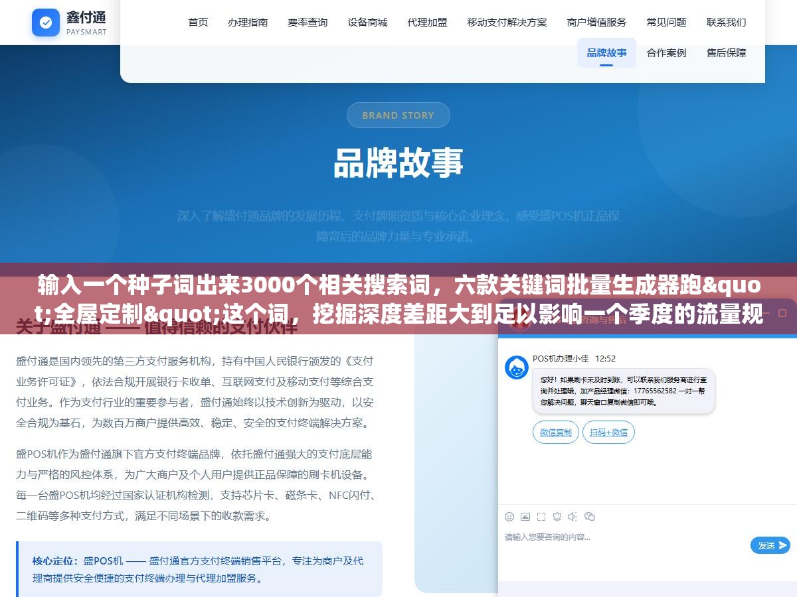This screenshot has height=597, width=797.
Task: Go to 常见问题 page
Action: coord(666,22)
